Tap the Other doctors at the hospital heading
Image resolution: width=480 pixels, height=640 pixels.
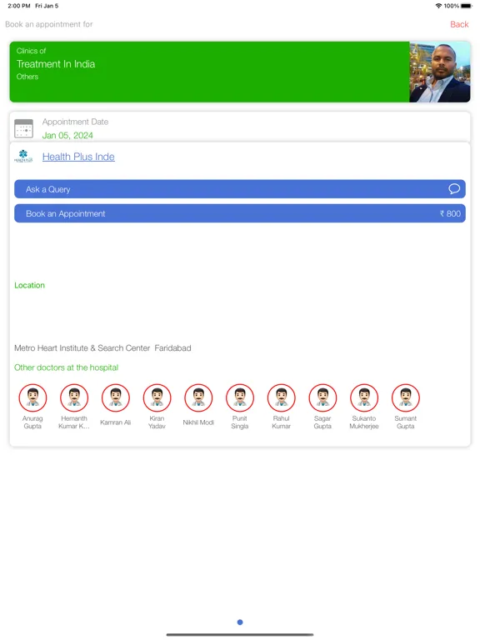pyautogui.click(x=66, y=367)
